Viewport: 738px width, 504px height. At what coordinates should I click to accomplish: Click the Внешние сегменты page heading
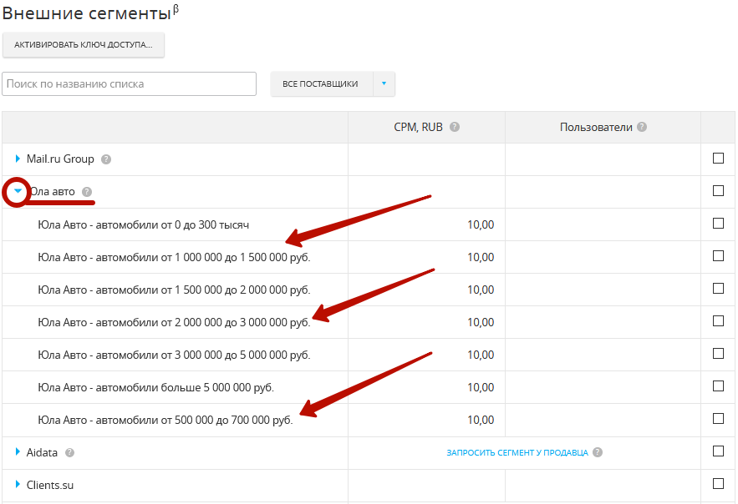tap(90, 13)
